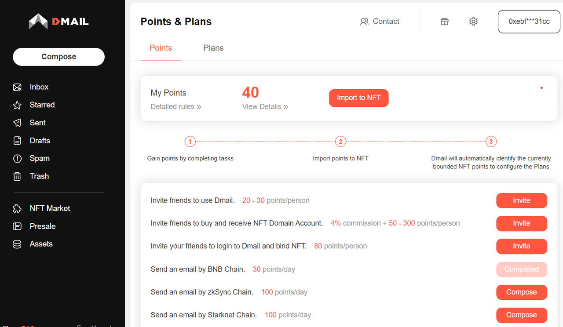This screenshot has width=563, height=327.
Task: Open the Inbox envelope icon
Action: click(x=17, y=87)
